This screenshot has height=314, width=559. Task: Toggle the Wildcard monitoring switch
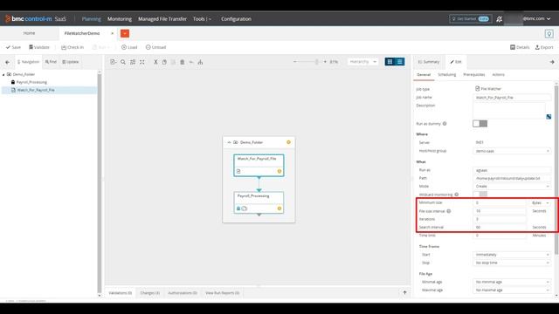coord(480,195)
